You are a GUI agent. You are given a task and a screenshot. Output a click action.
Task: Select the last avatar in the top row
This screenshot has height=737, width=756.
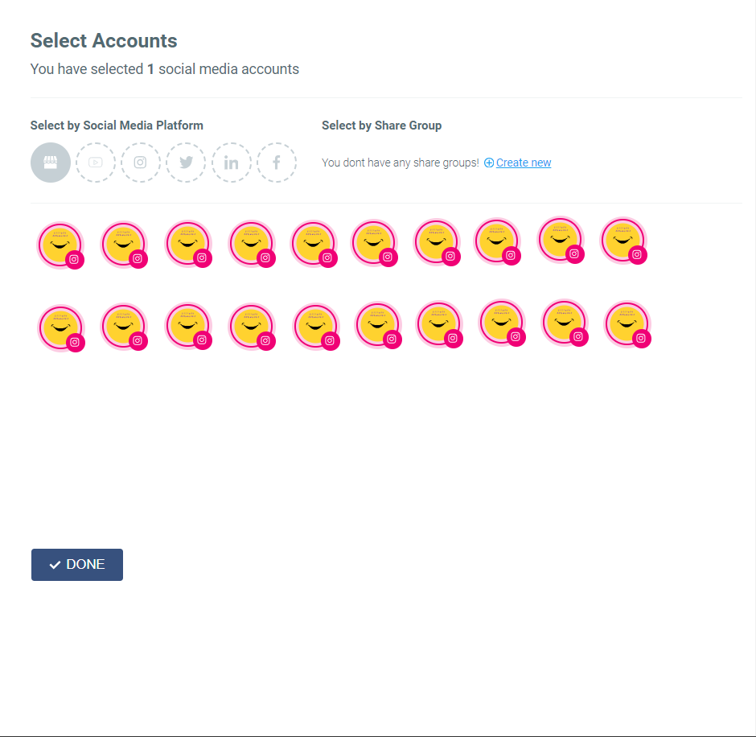point(623,240)
